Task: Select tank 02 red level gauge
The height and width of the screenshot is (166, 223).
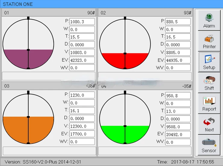Action: pyautogui.click(x=125, y=44)
